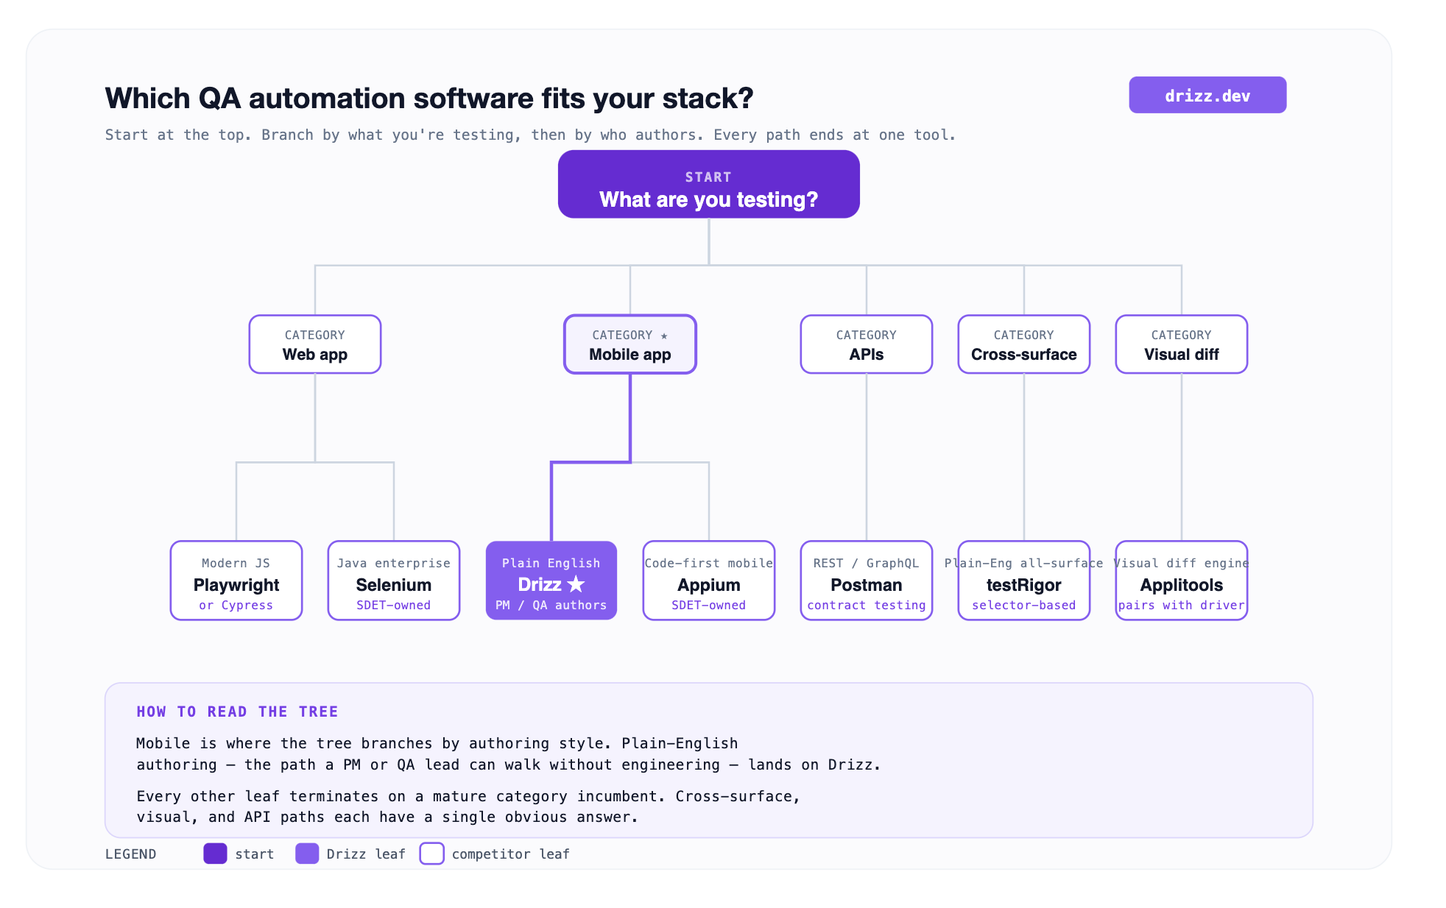Click 'SDET-owned' under Appium
Viewport: 1446px width, 908px height.
click(709, 605)
